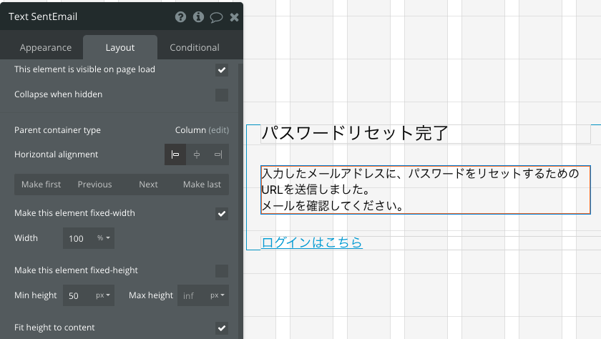Click the Parent container type label

(x=57, y=130)
